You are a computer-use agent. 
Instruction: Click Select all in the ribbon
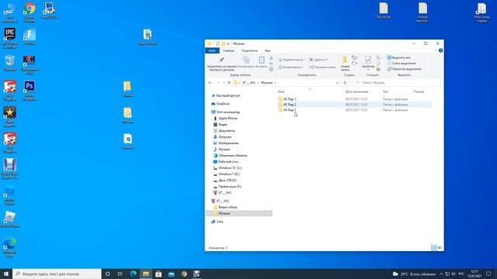pyautogui.click(x=398, y=57)
